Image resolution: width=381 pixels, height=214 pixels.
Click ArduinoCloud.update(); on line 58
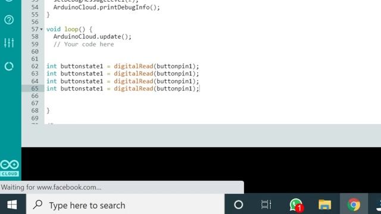pos(92,37)
